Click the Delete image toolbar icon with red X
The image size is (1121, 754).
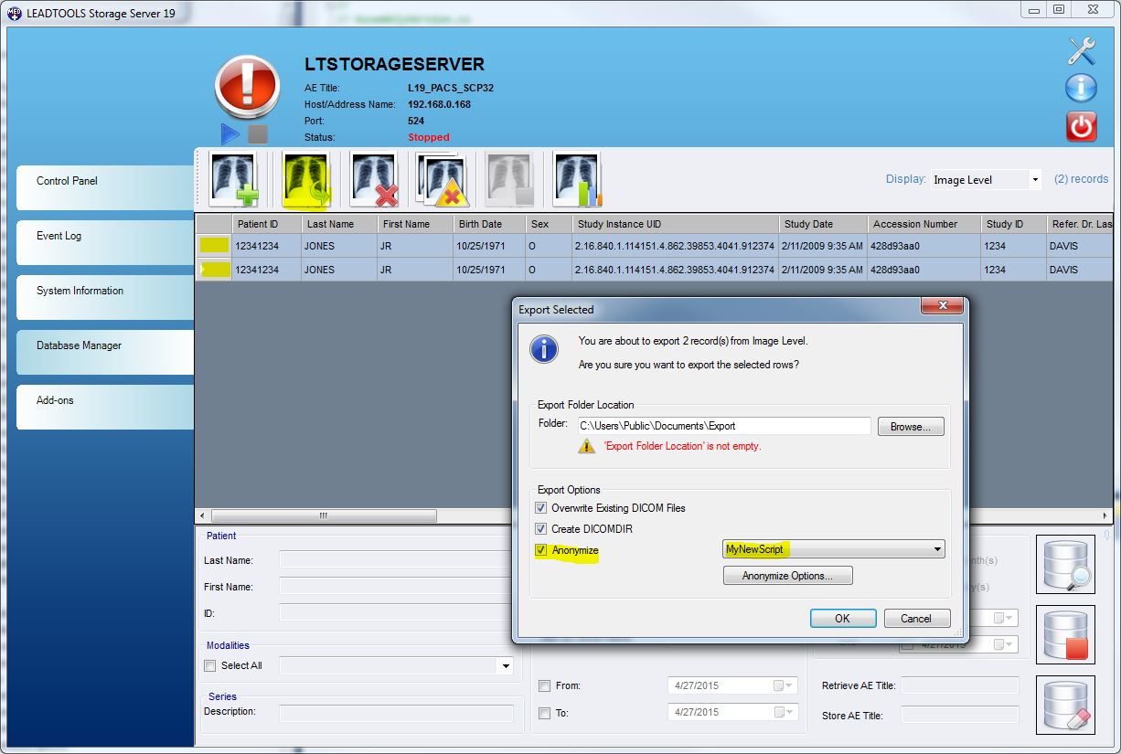[375, 179]
